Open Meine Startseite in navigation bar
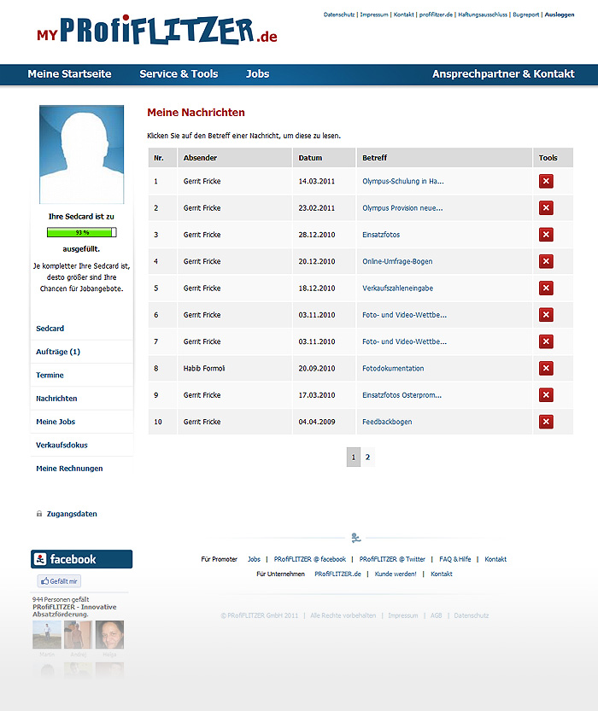This screenshot has width=598, height=711. (x=69, y=74)
